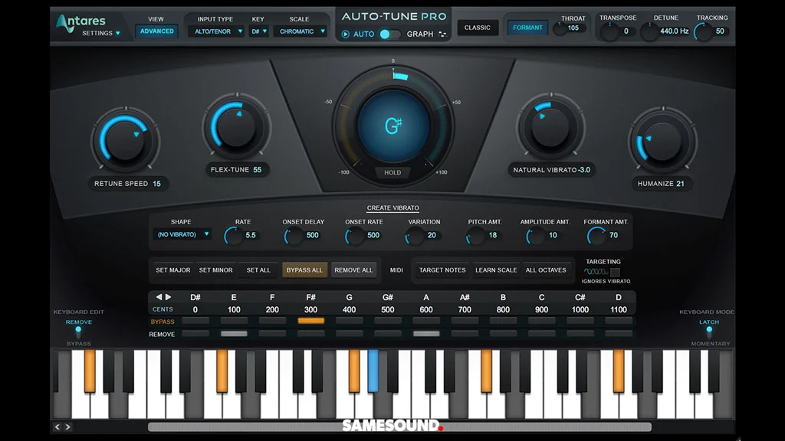Screen dimensions: 785x441
Task: Click the Onset Rate knob
Action: [x=354, y=236]
